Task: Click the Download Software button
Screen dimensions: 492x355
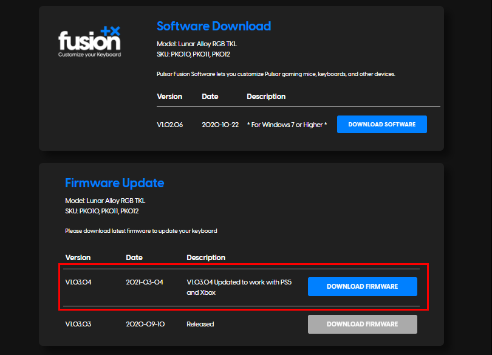Action: (x=382, y=124)
